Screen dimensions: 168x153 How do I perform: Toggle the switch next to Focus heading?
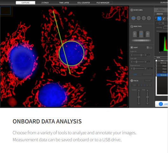coord(148,80)
